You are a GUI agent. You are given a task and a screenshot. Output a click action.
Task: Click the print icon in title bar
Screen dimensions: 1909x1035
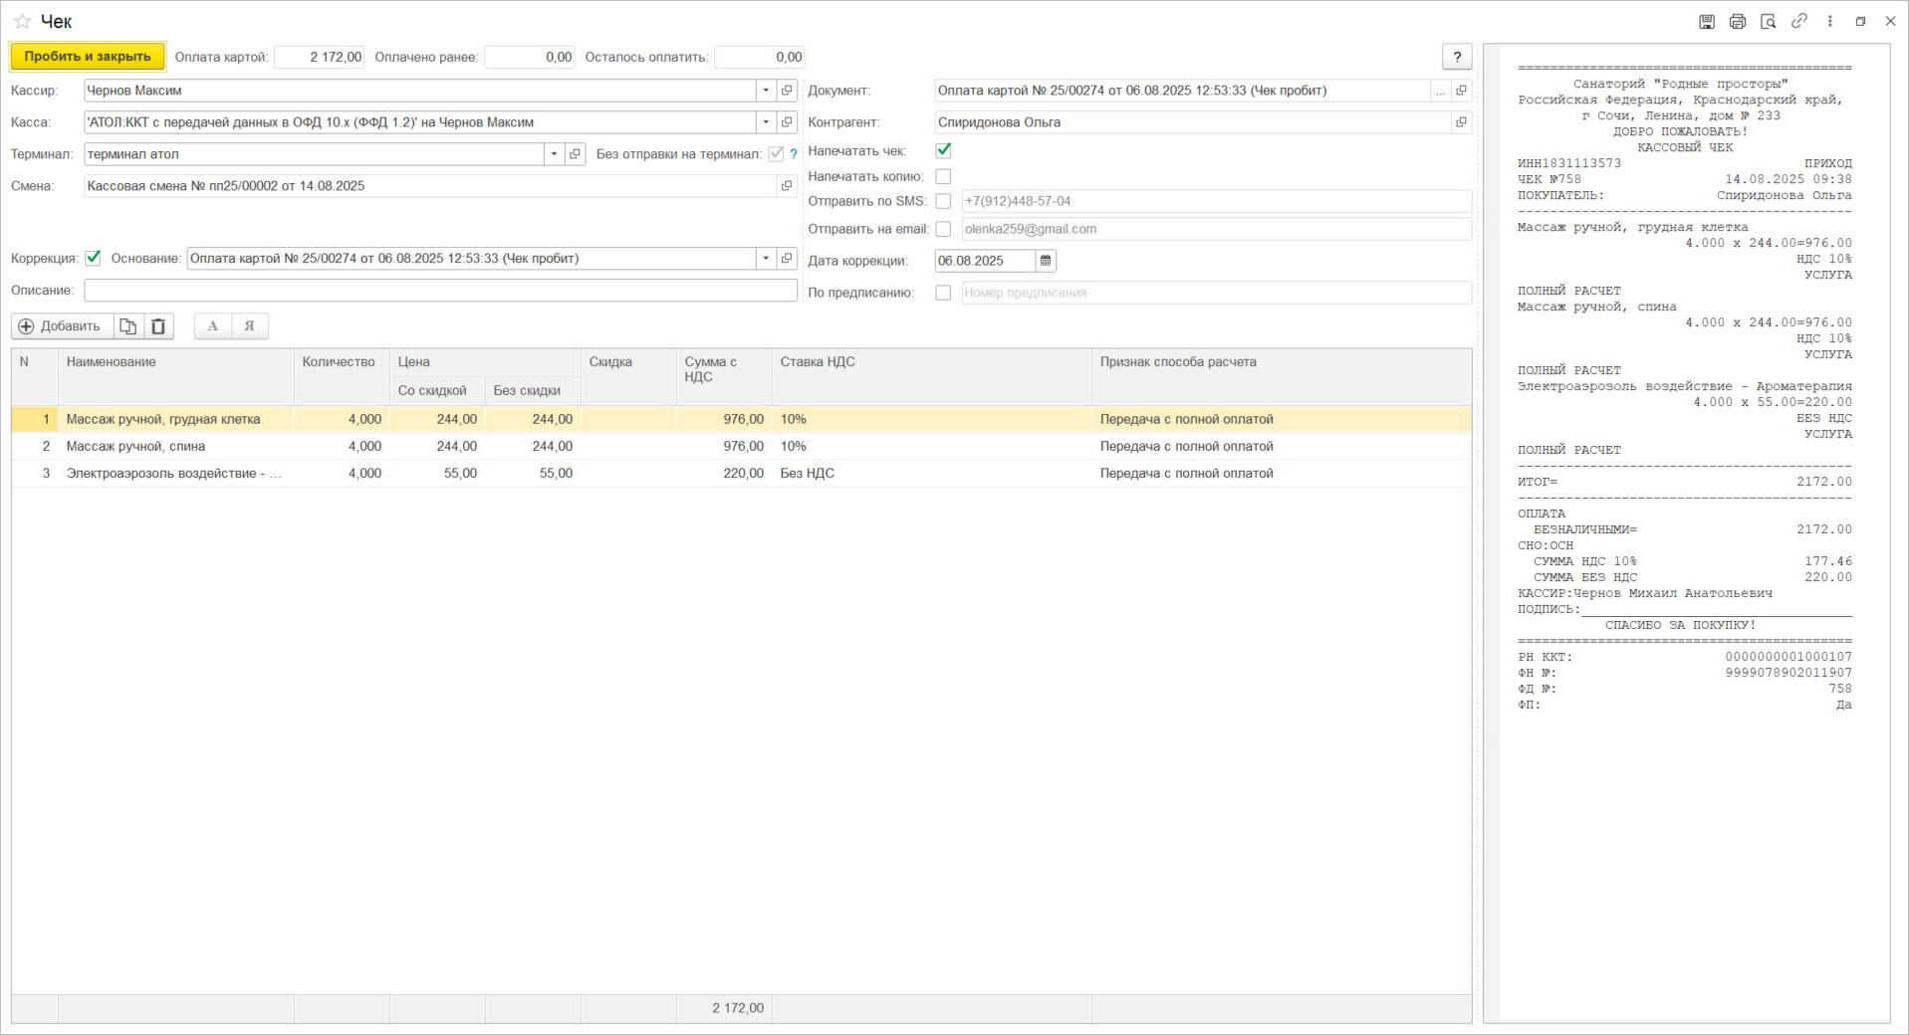[1737, 21]
